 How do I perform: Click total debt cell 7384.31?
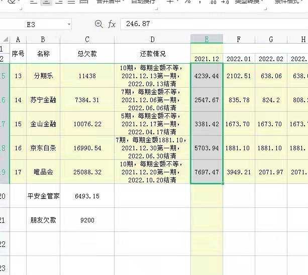pyautogui.click(x=87, y=100)
